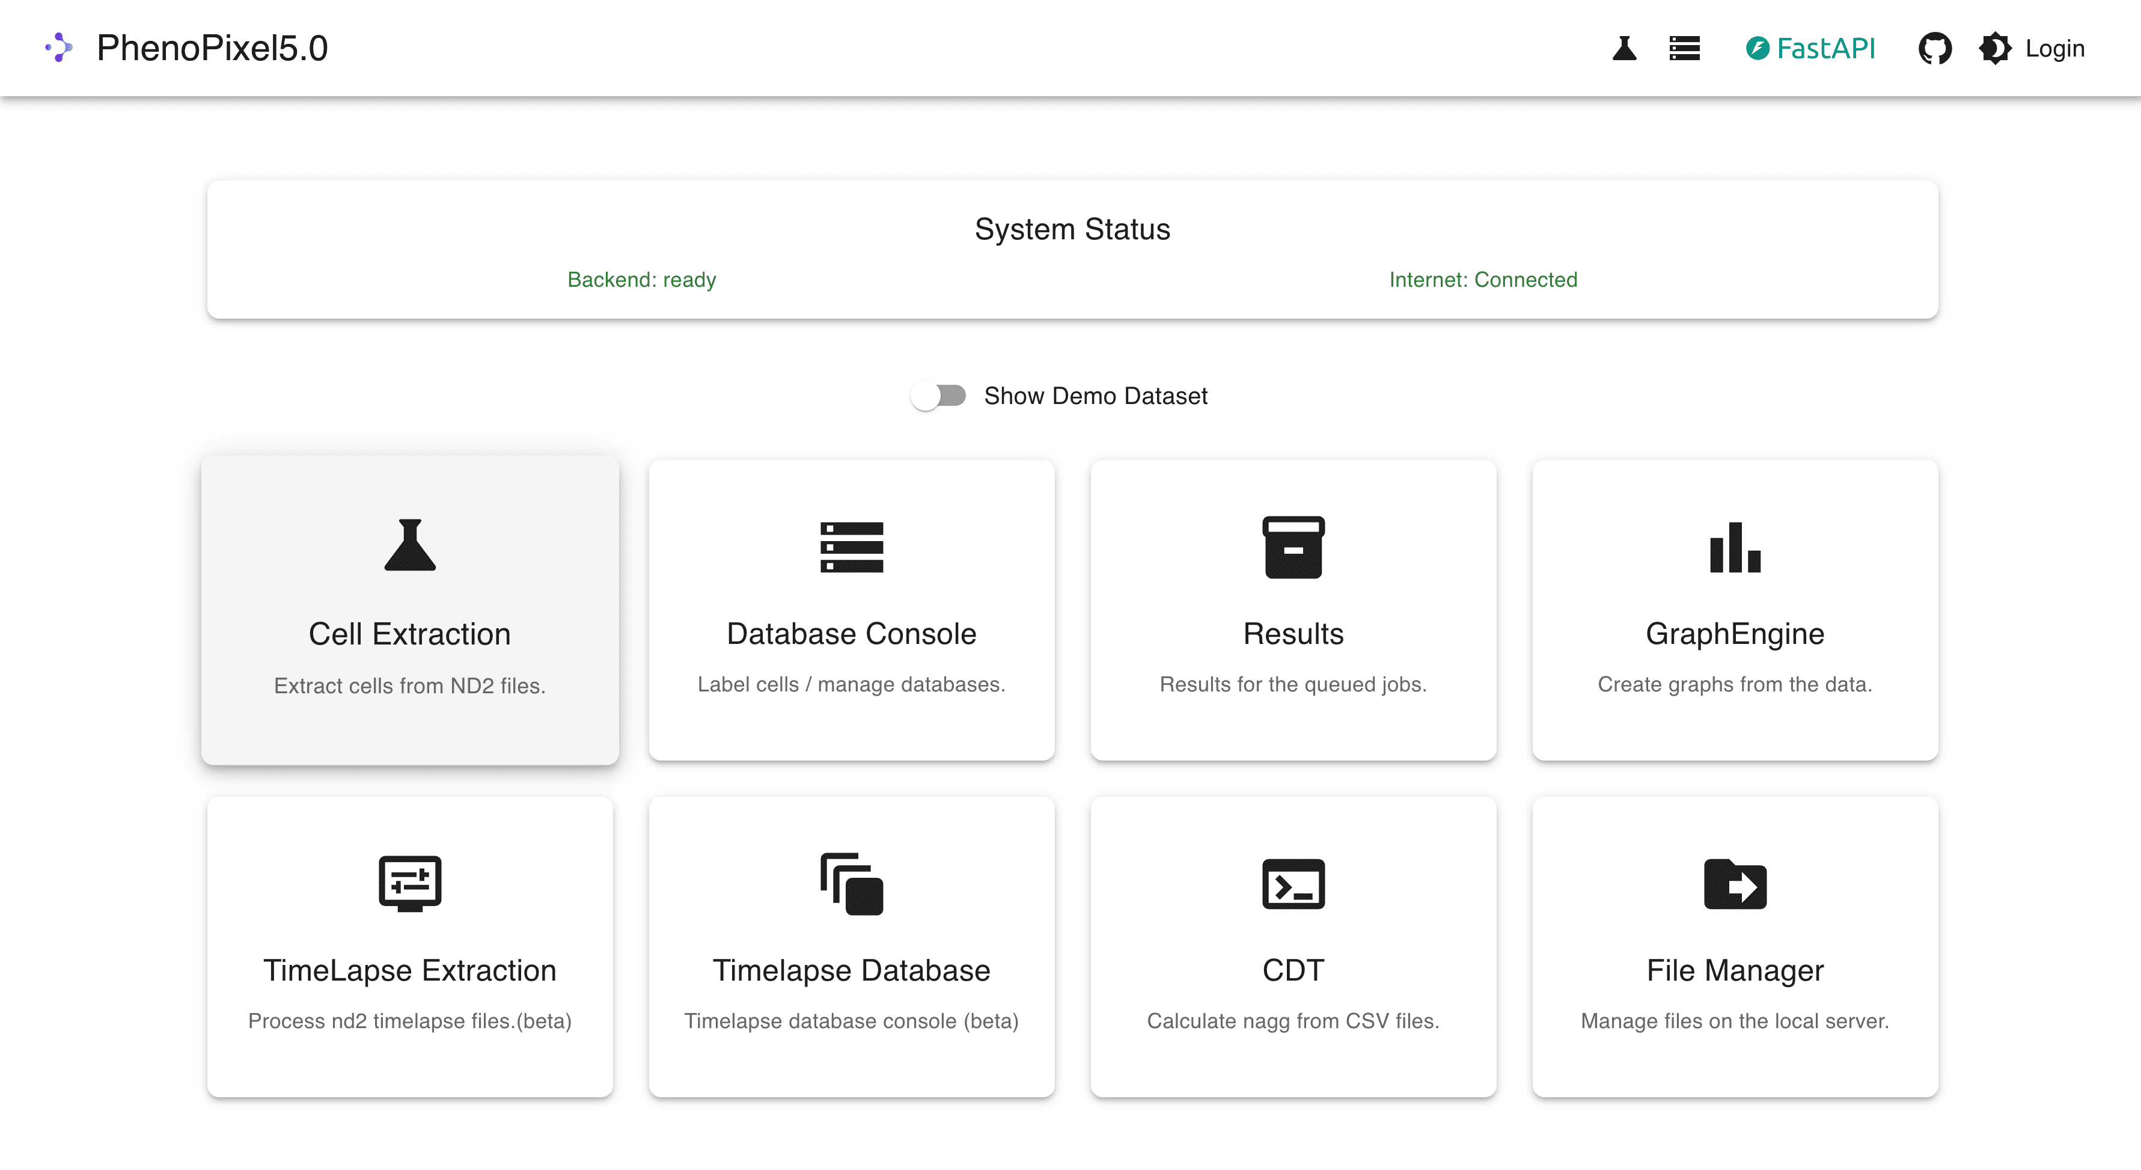Open the GitHub icon link

click(x=1934, y=48)
